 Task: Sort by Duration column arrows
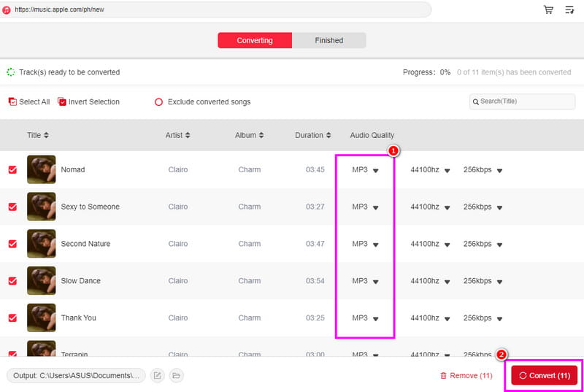click(328, 136)
